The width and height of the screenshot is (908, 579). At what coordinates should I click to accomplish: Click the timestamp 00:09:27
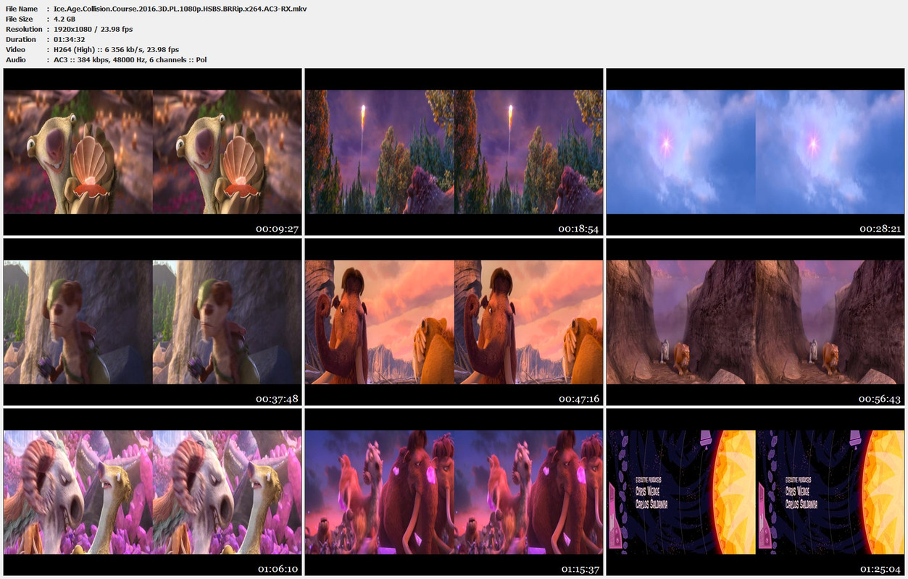point(277,229)
